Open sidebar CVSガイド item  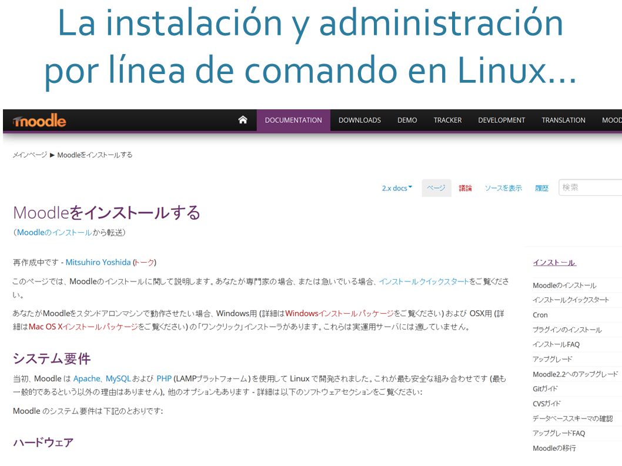(547, 404)
